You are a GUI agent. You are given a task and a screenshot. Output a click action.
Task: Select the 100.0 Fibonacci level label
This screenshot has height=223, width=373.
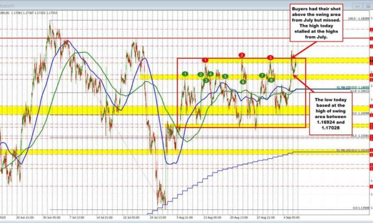[359, 18]
